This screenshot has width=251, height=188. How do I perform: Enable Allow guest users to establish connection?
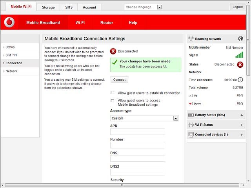click(113, 92)
